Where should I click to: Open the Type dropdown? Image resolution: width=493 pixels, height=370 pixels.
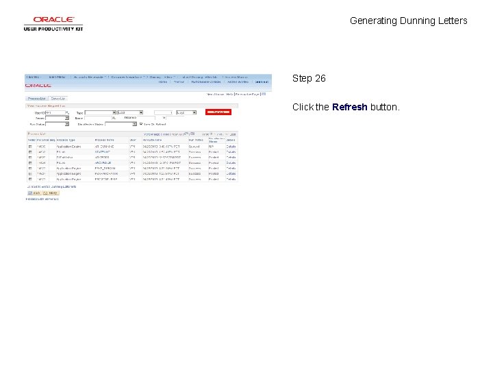(101, 112)
